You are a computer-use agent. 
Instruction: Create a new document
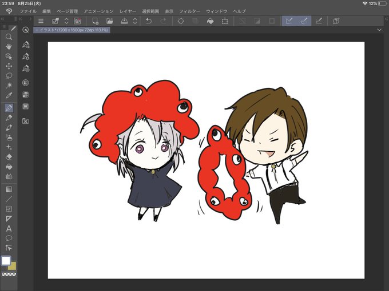pyautogui.click(x=95, y=21)
